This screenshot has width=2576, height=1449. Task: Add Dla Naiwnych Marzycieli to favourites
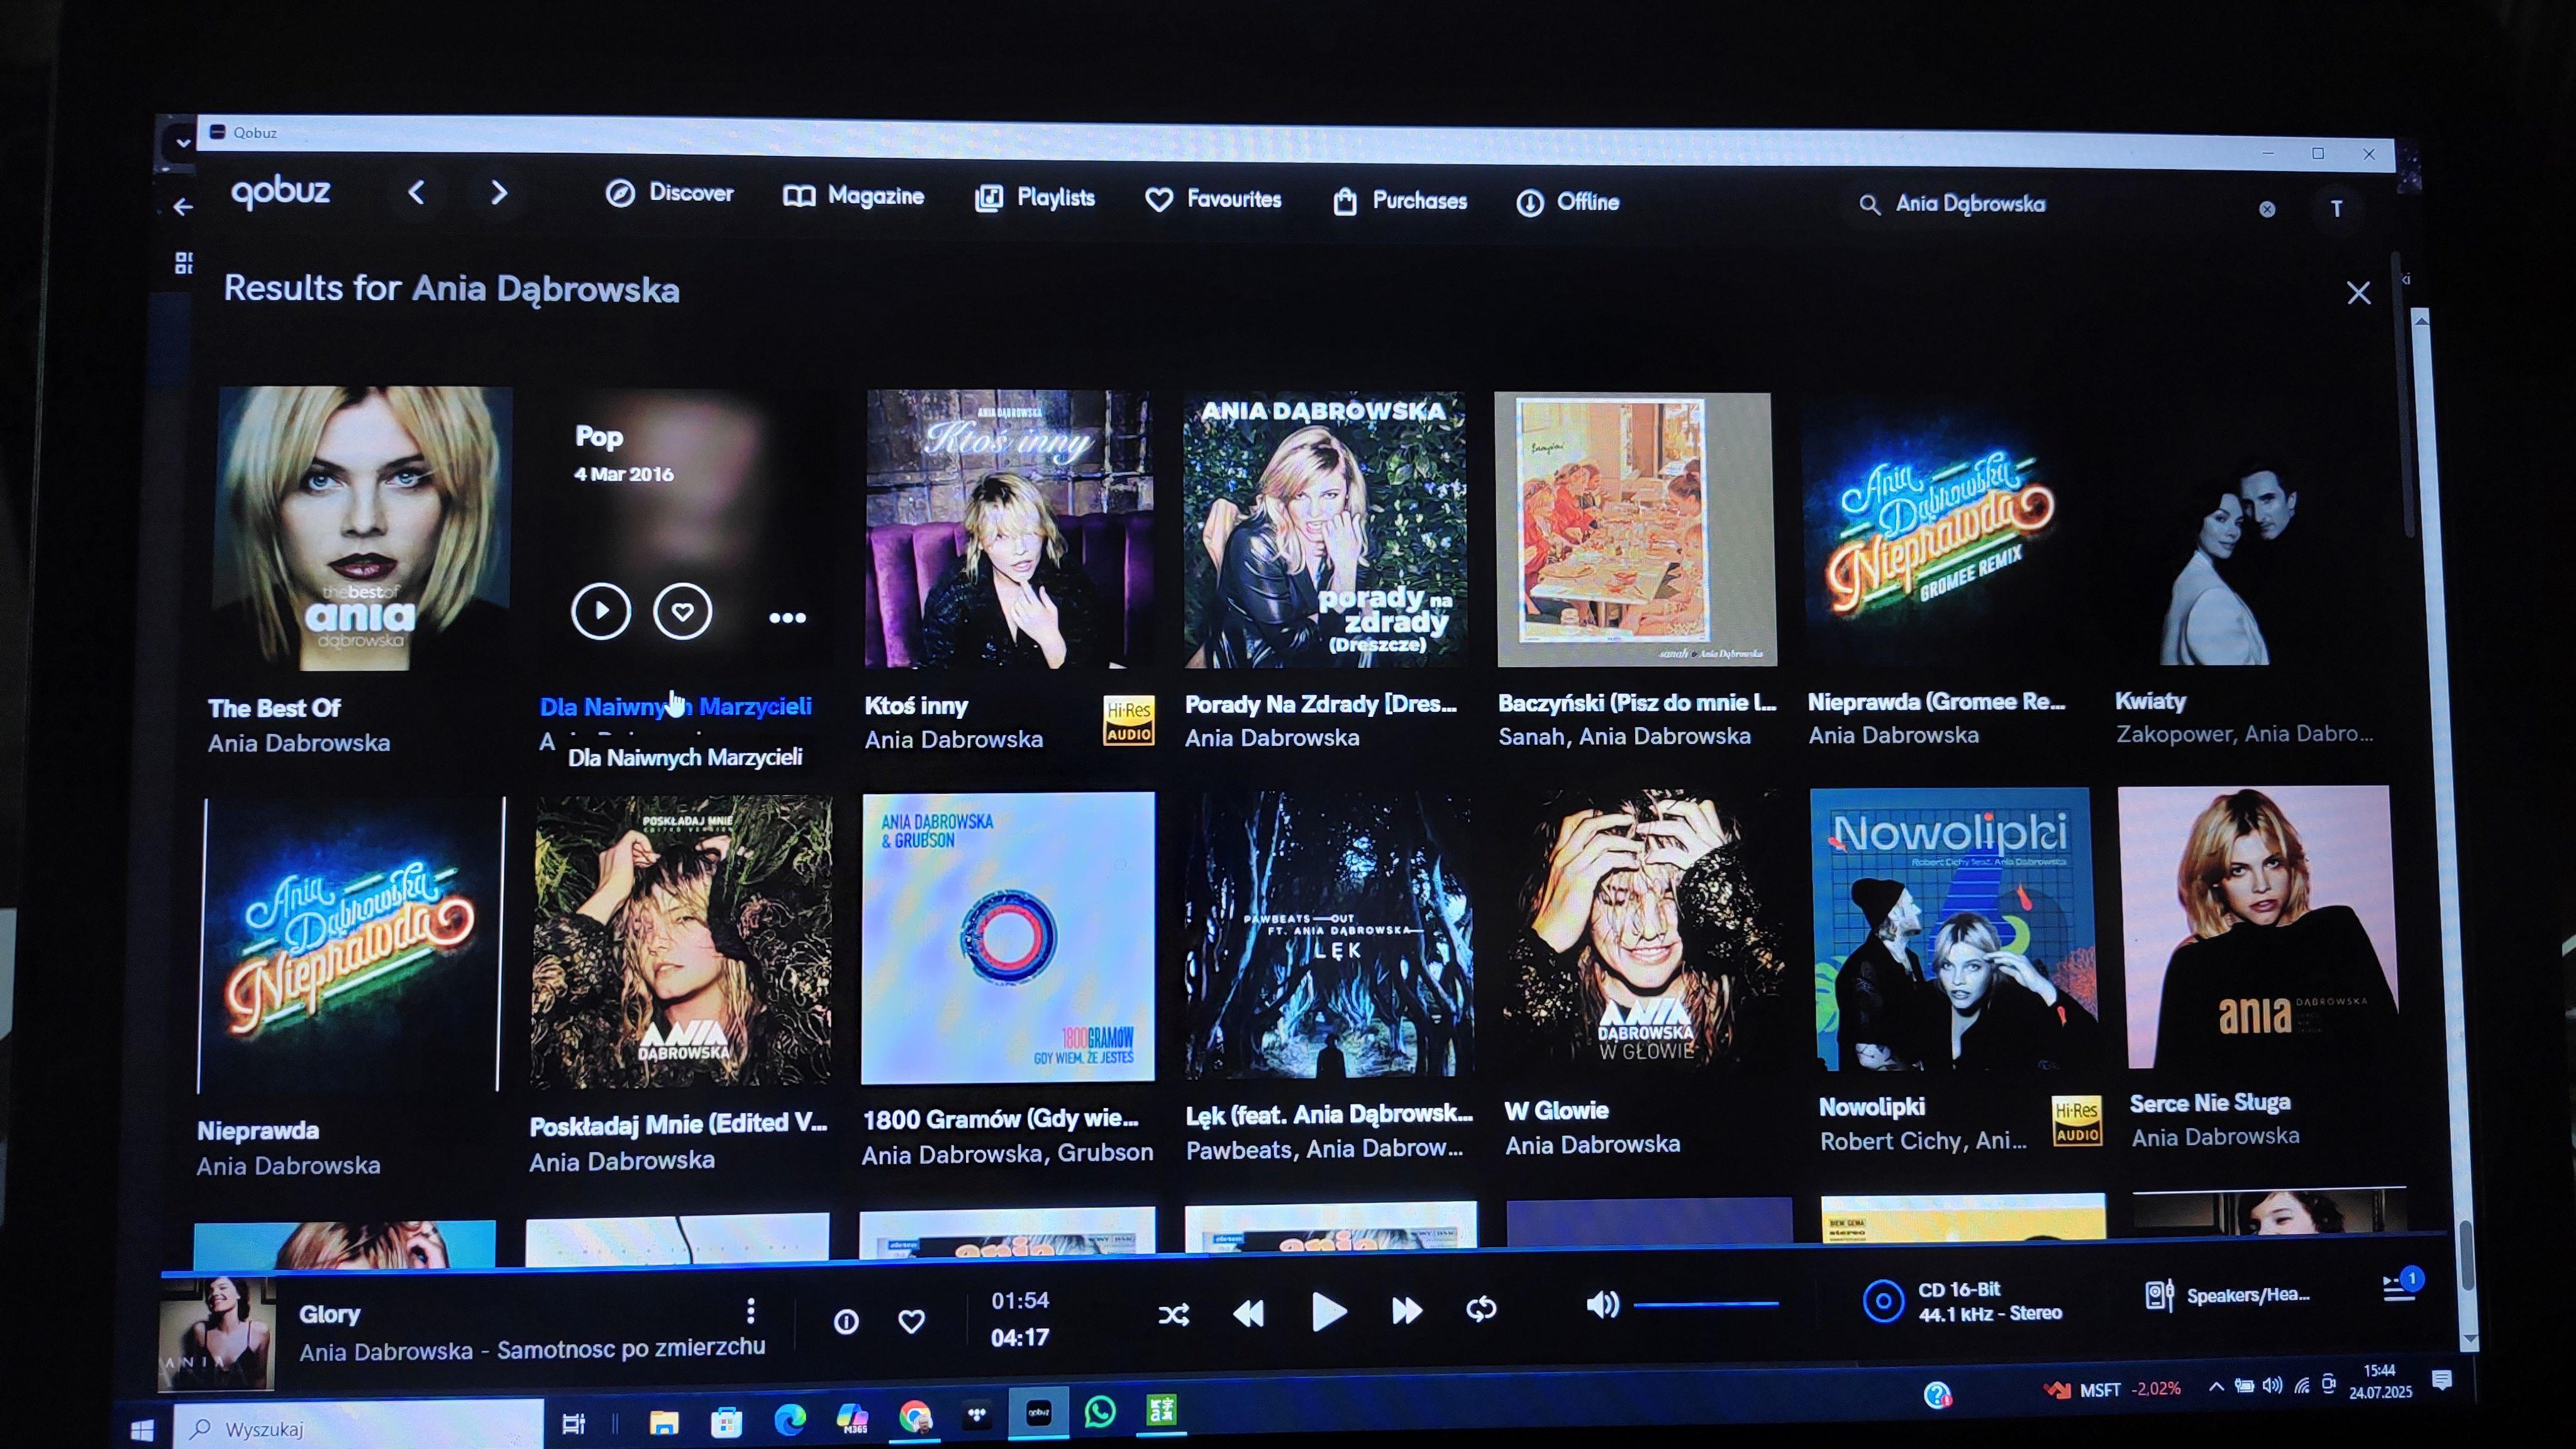point(683,611)
